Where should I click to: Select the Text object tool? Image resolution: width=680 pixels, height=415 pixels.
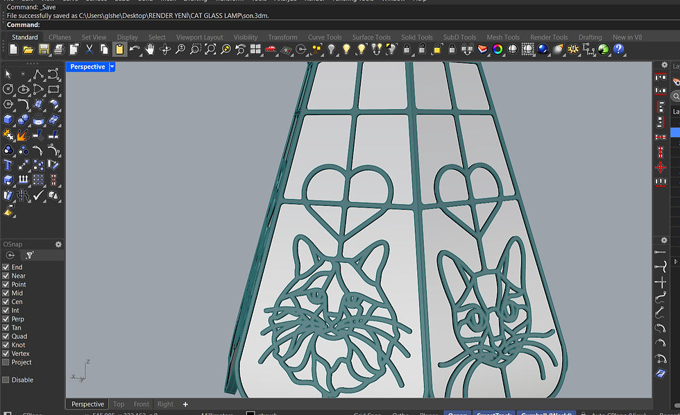point(8,165)
